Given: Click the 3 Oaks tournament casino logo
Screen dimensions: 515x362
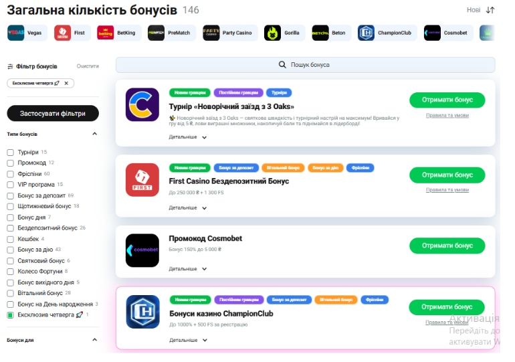Looking at the screenshot, I should (x=142, y=104).
